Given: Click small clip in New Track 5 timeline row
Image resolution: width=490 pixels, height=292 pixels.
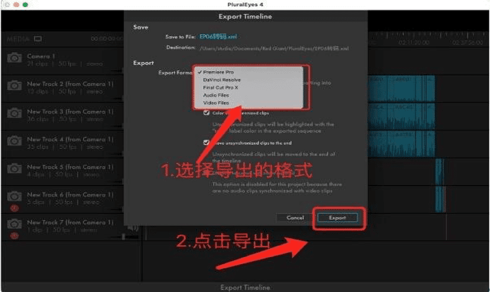Looking at the screenshot, I should (x=439, y=172).
